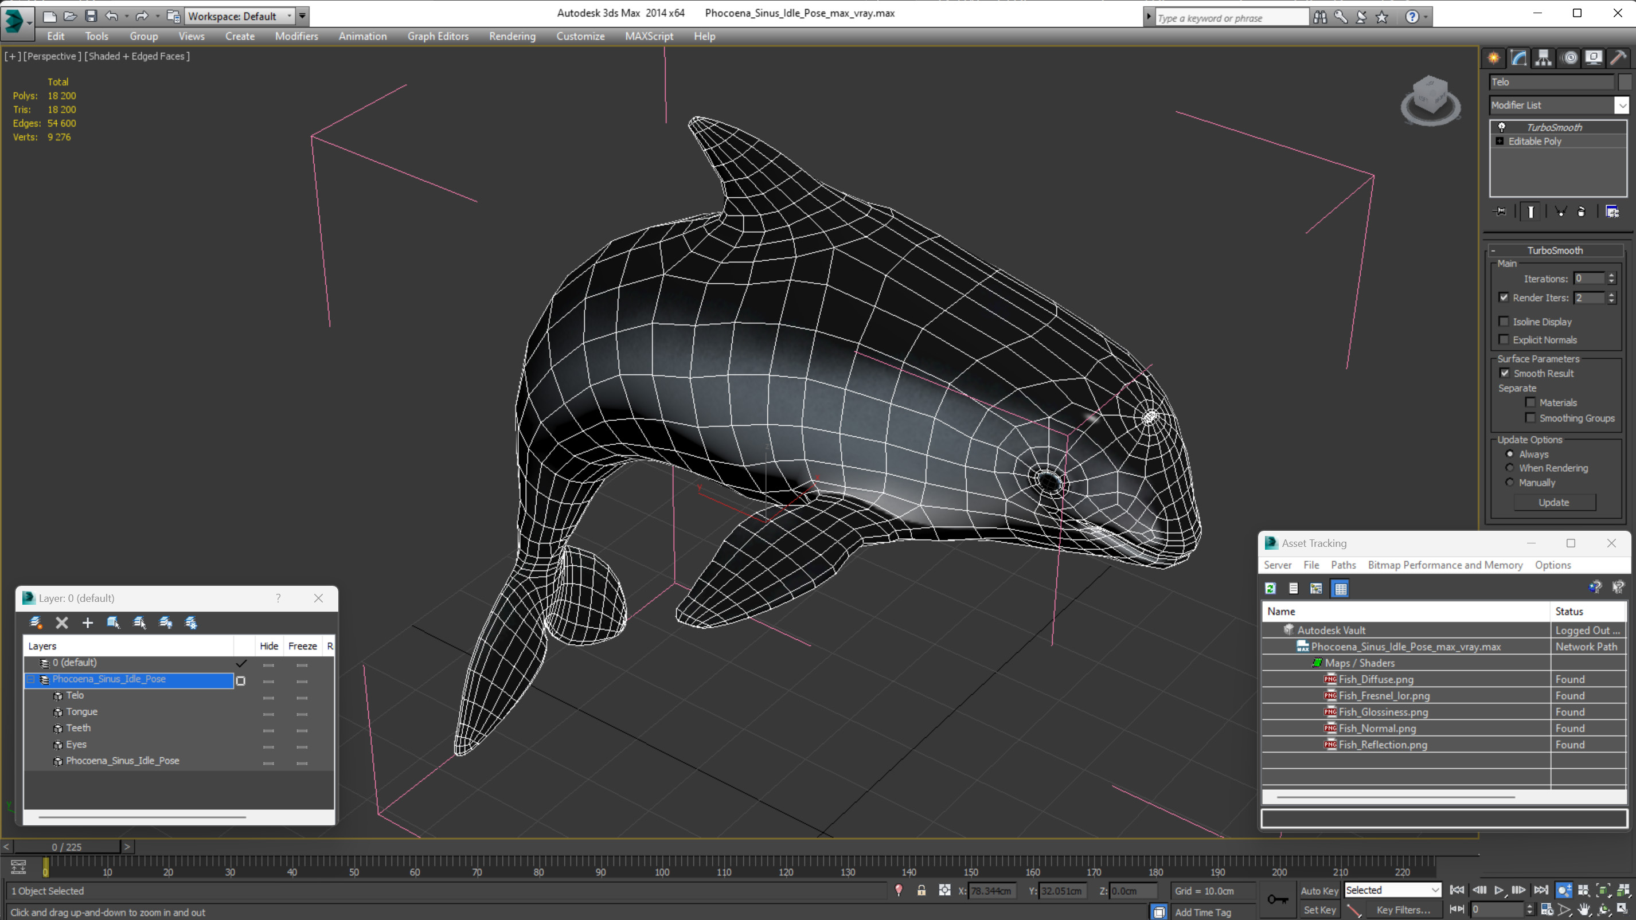Click the Play Animation button
1636x920 pixels.
pyautogui.click(x=1499, y=890)
